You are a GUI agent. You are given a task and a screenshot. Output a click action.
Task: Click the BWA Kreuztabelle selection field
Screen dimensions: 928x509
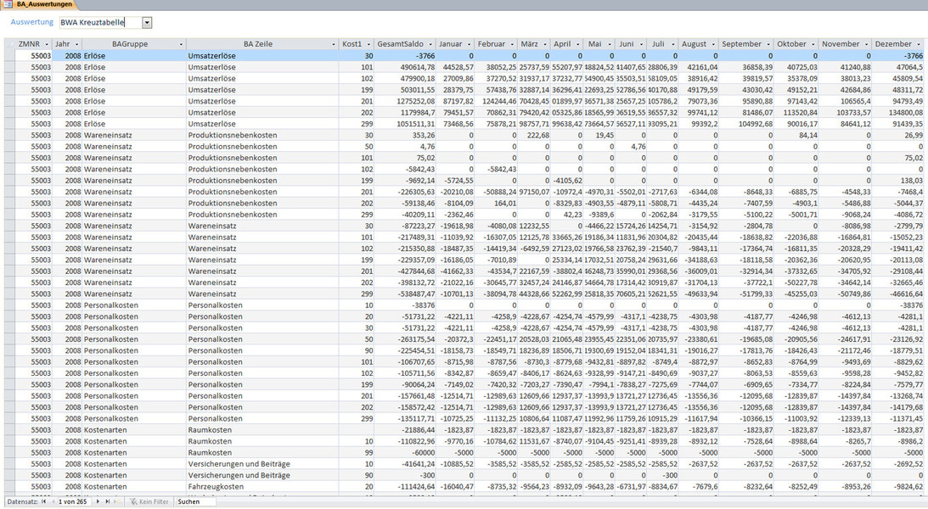click(x=100, y=22)
